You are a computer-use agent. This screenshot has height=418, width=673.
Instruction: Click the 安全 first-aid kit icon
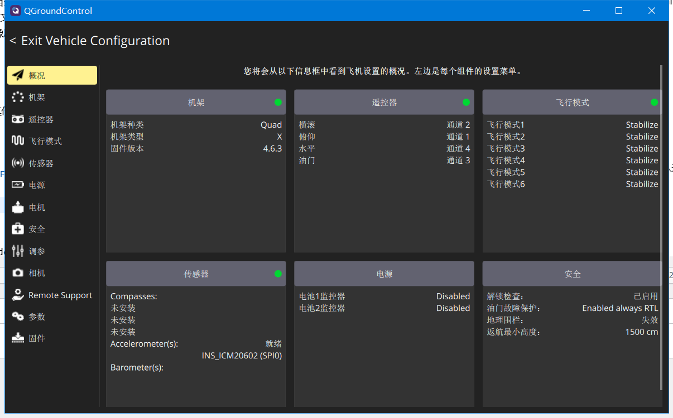(18, 229)
